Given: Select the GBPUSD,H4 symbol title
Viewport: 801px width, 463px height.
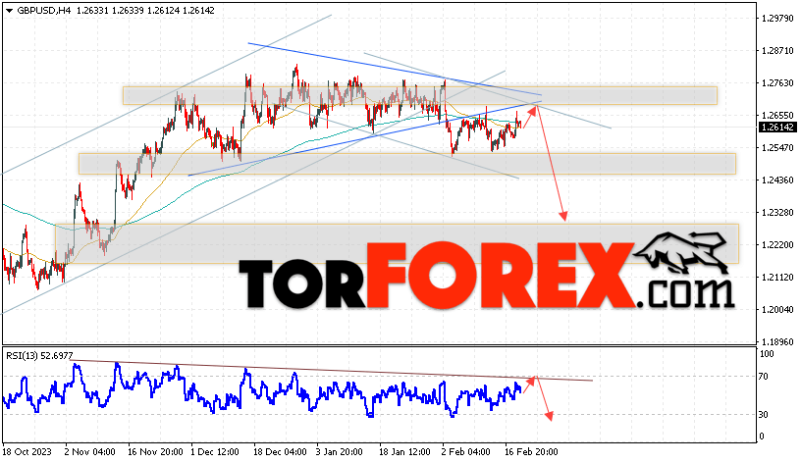Looking at the screenshot, I should tap(44, 10).
